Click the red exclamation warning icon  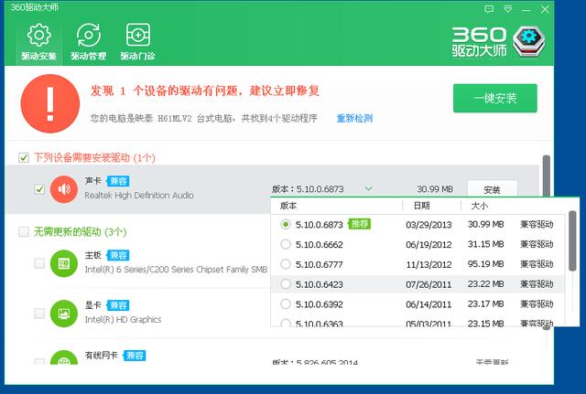pos(50,103)
